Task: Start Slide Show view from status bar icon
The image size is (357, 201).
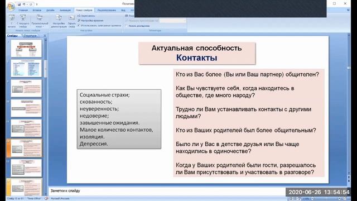Action: 300,199
